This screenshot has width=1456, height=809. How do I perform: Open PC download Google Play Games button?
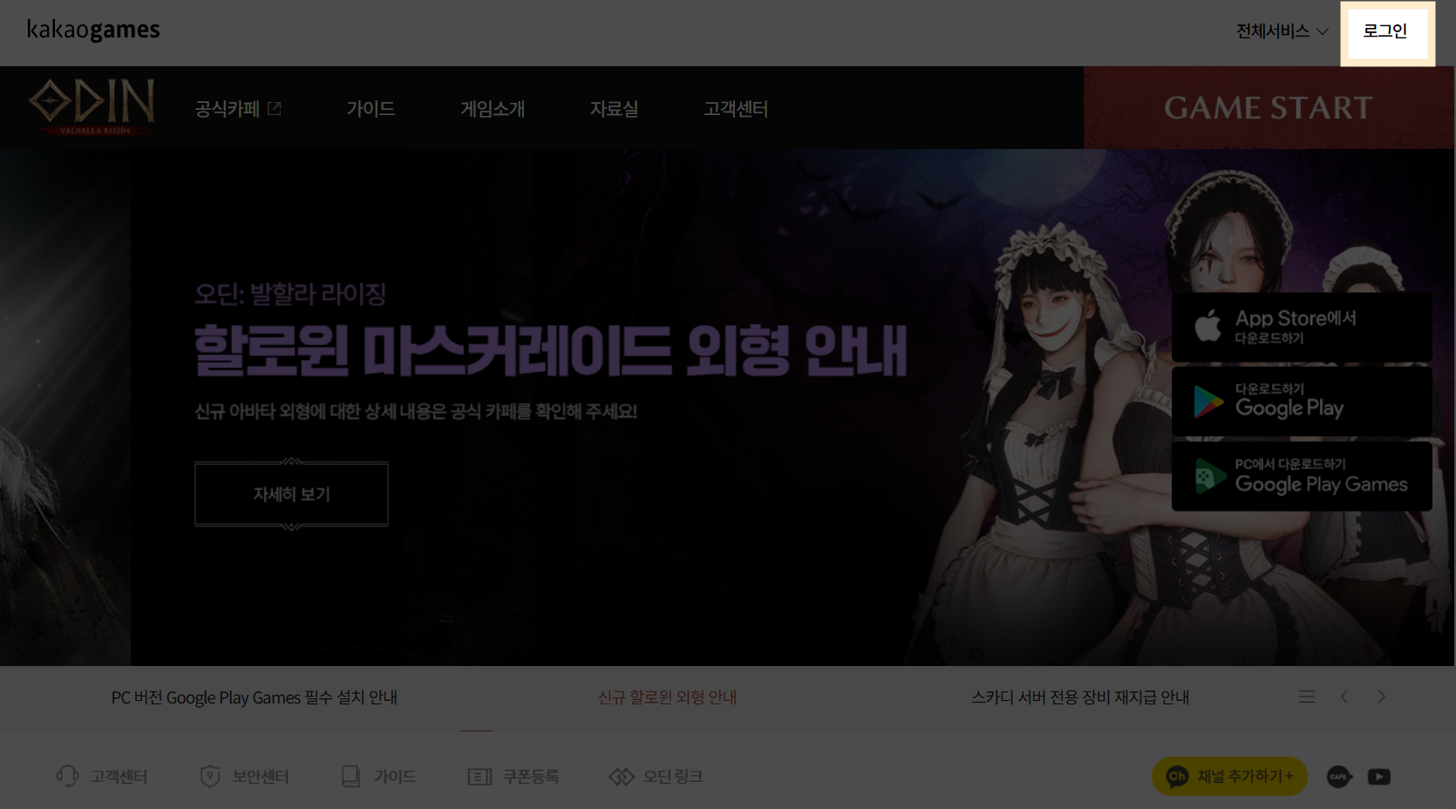(1302, 476)
